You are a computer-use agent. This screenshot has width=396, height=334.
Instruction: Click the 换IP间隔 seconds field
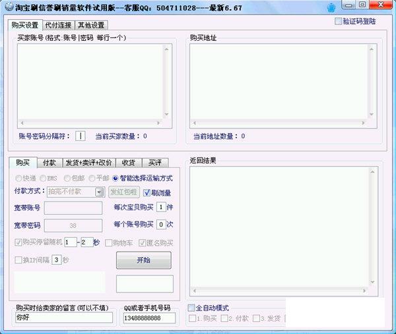[x=57, y=260]
